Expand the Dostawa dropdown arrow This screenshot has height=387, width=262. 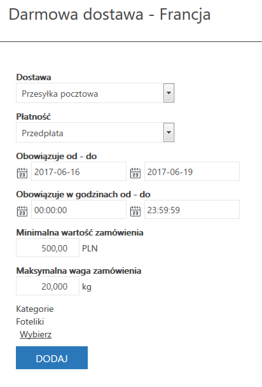point(169,93)
